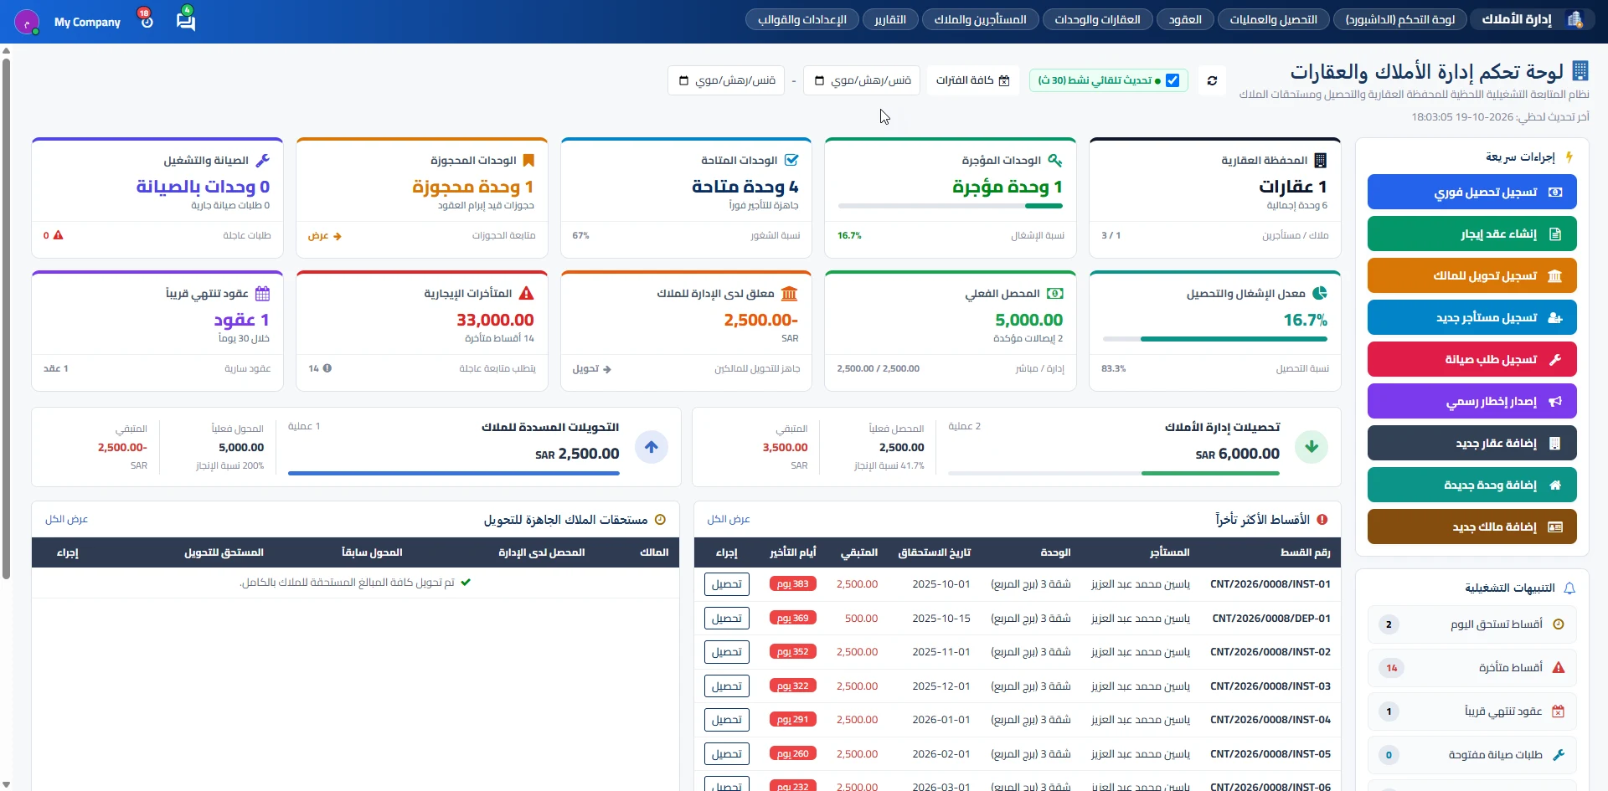
Task: Click the megaphone icon on إصدار إخطار رسمي
Action: pyautogui.click(x=1555, y=401)
